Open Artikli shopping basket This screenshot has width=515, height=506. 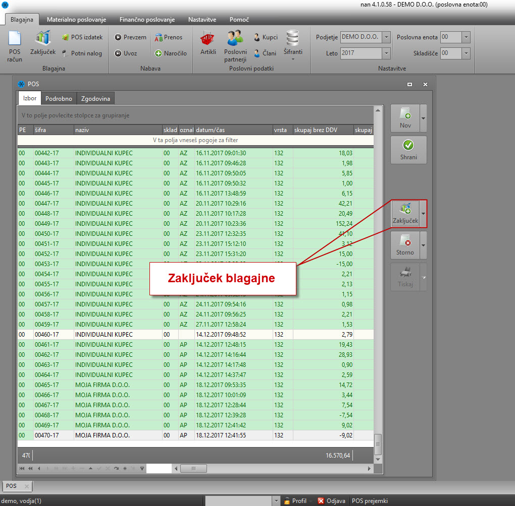coord(208,43)
